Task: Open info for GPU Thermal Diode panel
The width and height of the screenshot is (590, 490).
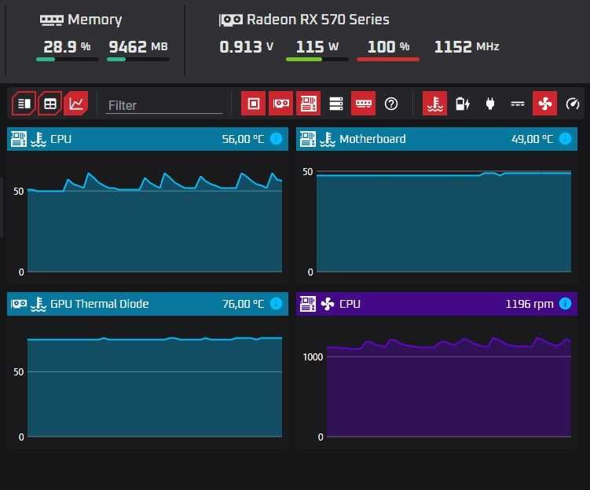Action: [x=277, y=303]
